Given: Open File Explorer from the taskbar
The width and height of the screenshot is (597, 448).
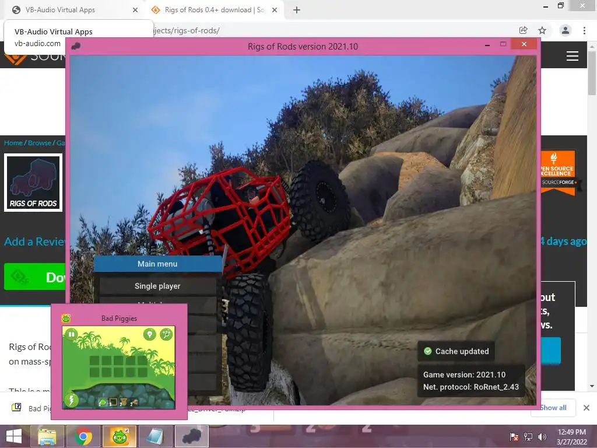Looking at the screenshot, I should pos(47,436).
